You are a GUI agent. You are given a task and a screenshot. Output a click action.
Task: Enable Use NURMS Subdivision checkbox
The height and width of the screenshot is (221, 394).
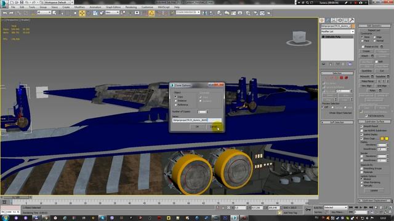coord(361,131)
